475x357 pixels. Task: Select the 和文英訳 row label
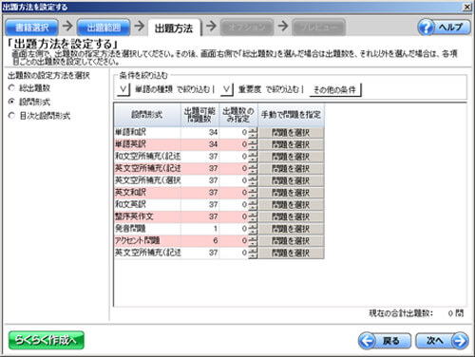point(130,204)
